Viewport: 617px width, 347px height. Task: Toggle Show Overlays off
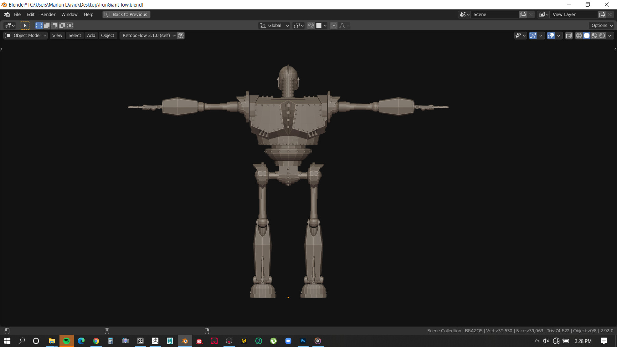click(551, 36)
